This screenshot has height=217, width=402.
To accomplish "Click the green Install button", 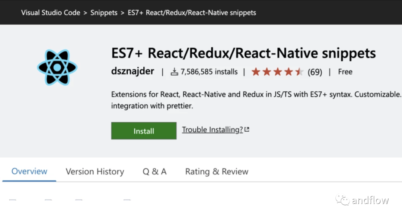I will (x=144, y=131).
